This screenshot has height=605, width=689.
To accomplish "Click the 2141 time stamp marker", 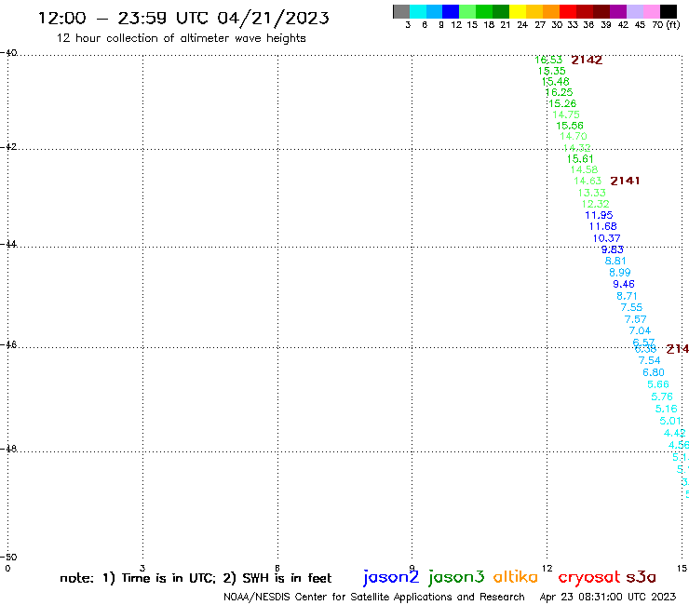I will coord(625,181).
